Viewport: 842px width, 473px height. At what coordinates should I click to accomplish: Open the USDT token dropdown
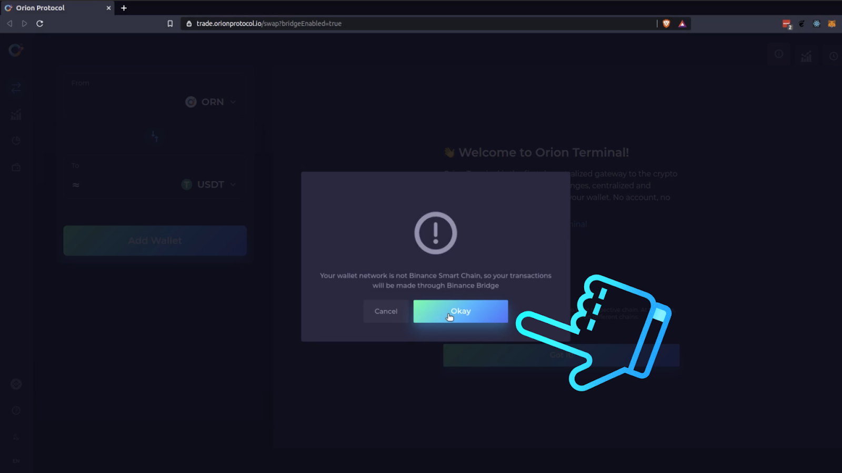click(x=208, y=184)
